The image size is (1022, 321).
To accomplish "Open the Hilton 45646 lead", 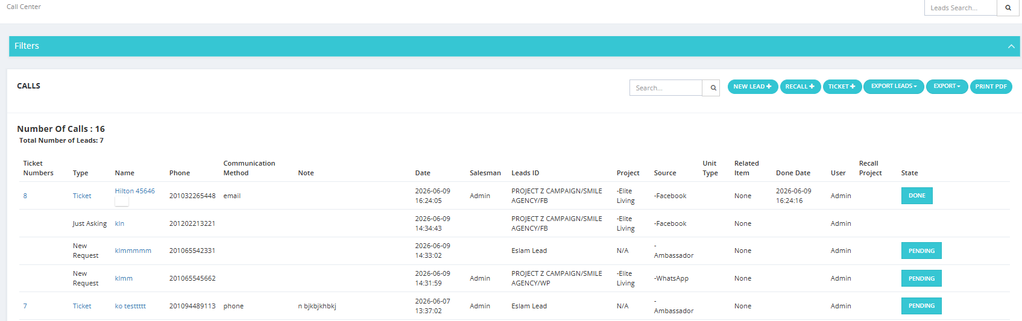I will point(135,191).
